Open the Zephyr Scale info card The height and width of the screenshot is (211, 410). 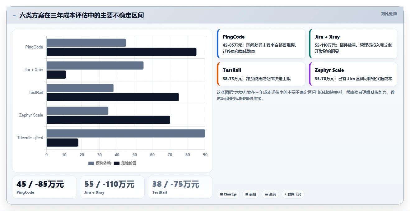click(353, 74)
